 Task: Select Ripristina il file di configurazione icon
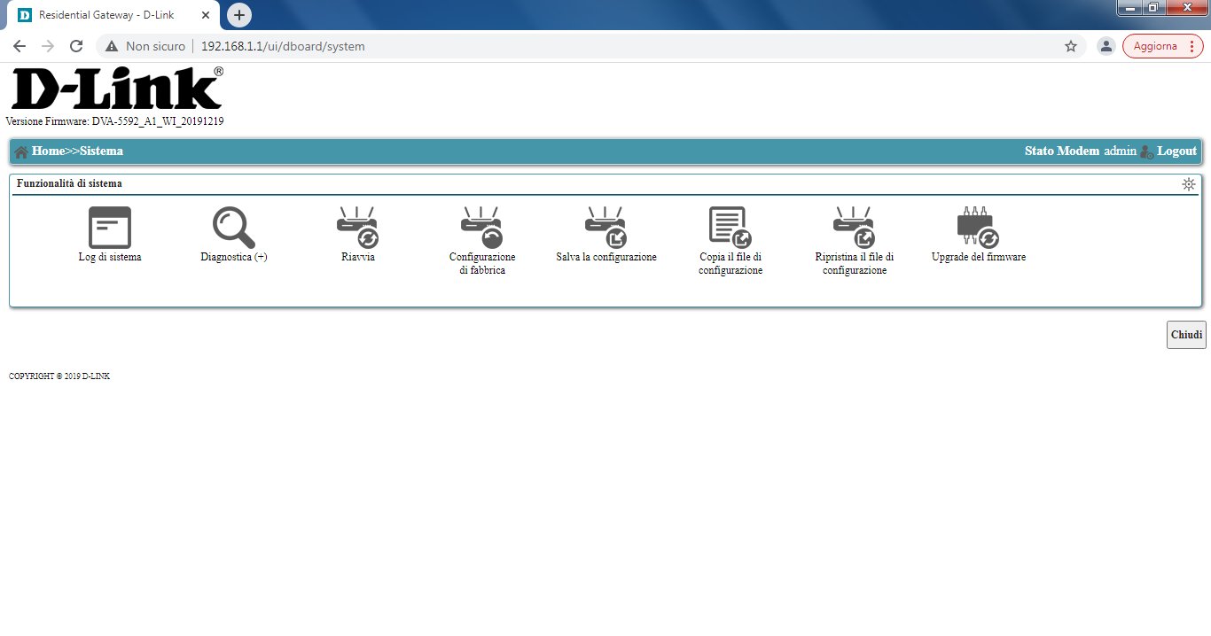pos(854,228)
